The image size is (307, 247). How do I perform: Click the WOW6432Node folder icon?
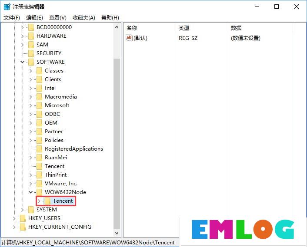(39, 192)
